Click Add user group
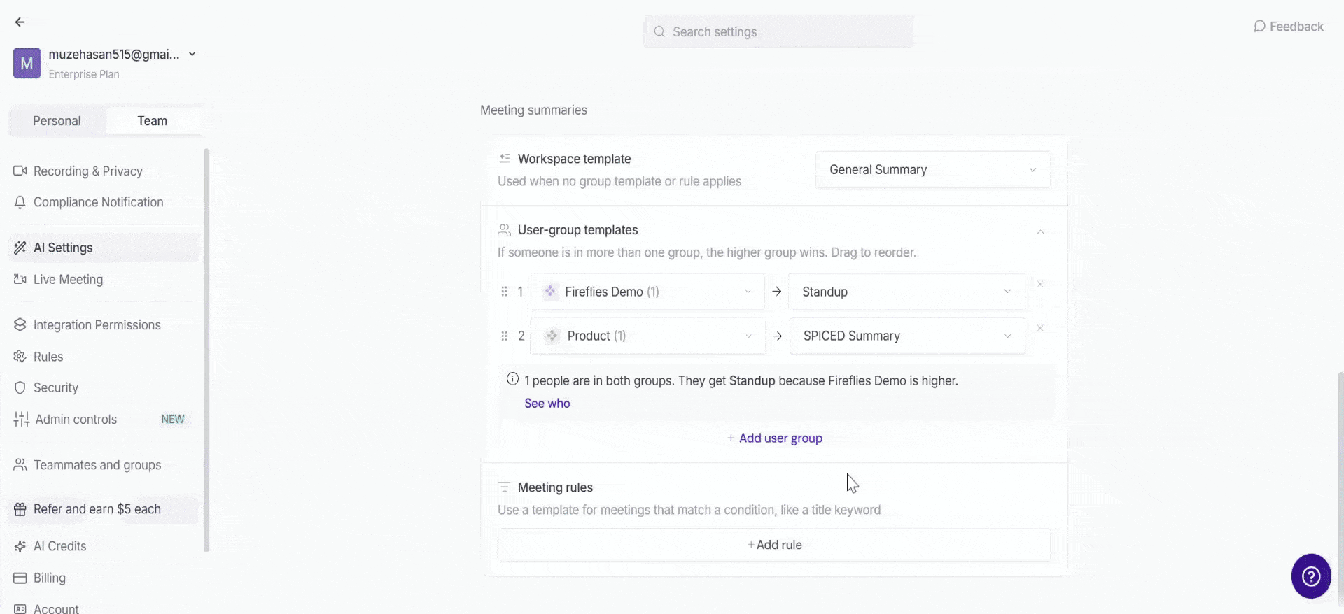Viewport: 1344px width, 614px height. (774, 438)
